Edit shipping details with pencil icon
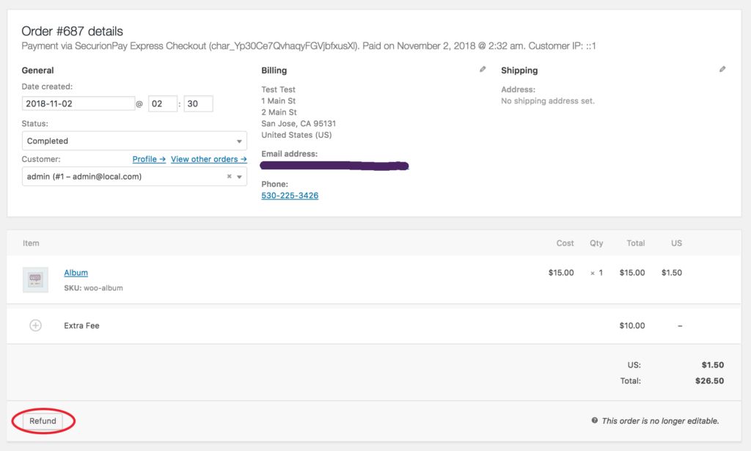751x451 pixels. [722, 70]
